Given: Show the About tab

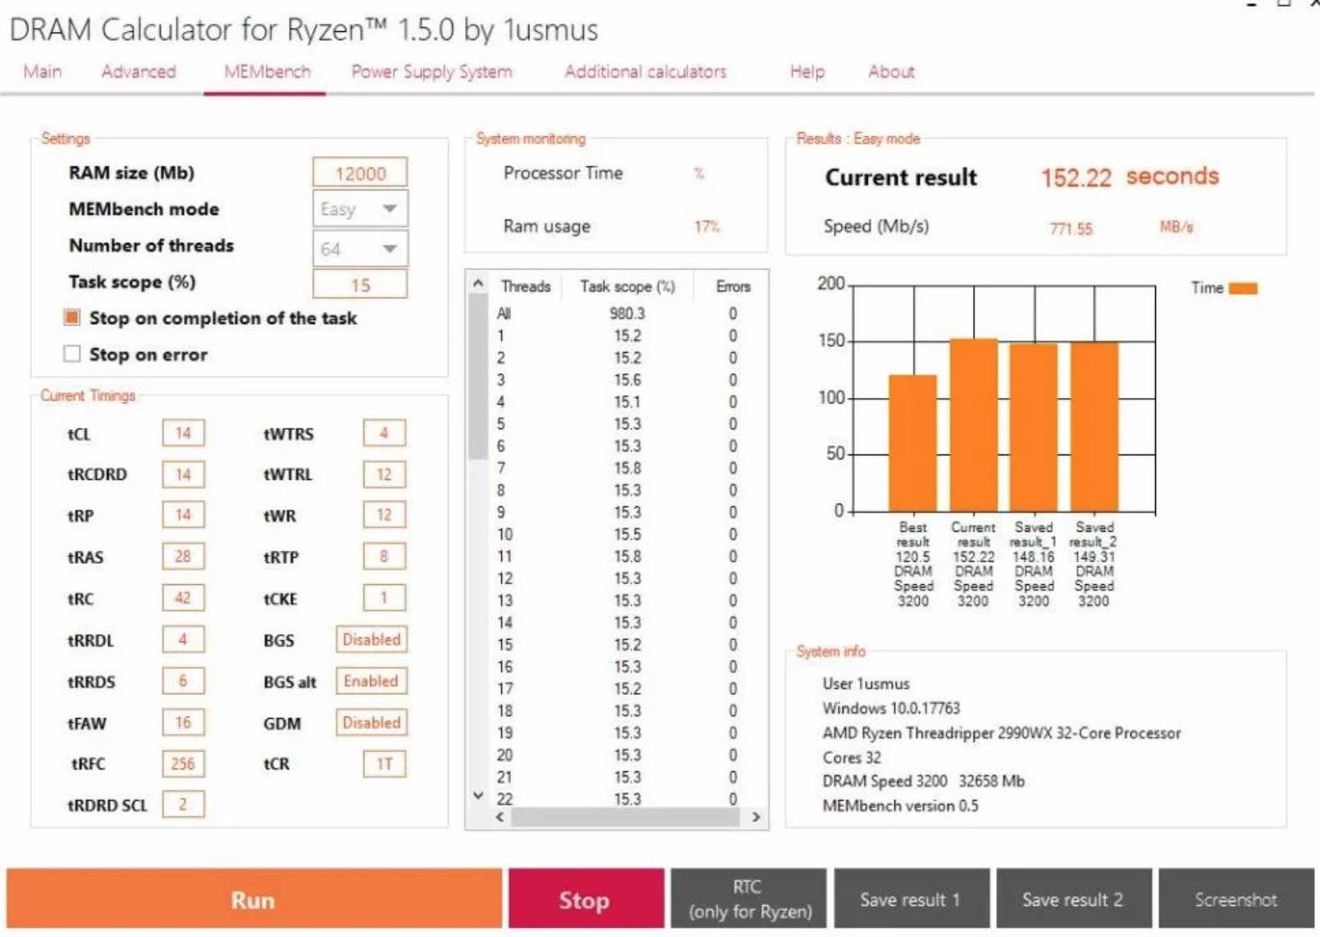Looking at the screenshot, I should click(x=891, y=72).
